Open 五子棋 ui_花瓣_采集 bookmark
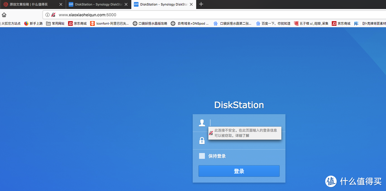Viewport: 386px width, 191px height. click(311, 24)
